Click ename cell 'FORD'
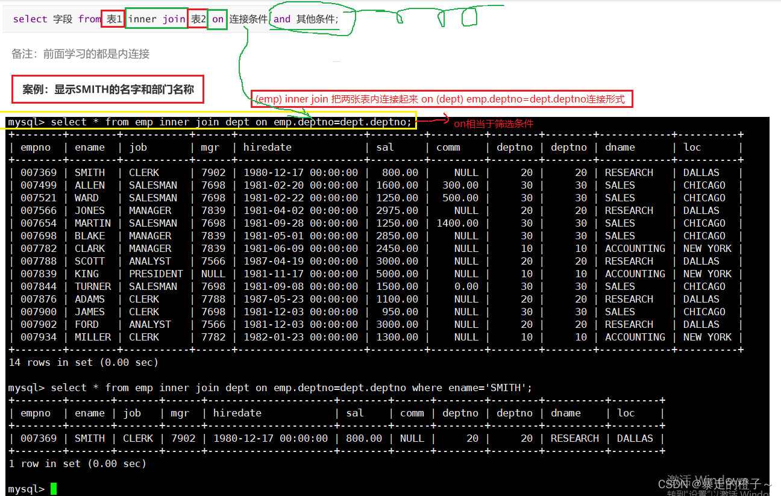This screenshot has width=781, height=496. [87, 324]
